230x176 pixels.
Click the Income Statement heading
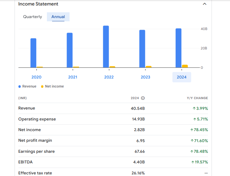[x=38, y=4]
